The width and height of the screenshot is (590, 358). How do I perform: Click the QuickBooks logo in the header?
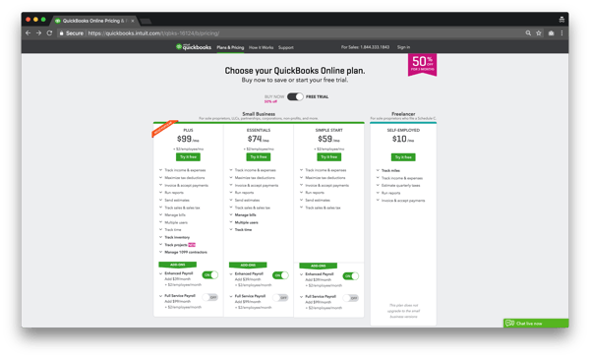pos(194,47)
